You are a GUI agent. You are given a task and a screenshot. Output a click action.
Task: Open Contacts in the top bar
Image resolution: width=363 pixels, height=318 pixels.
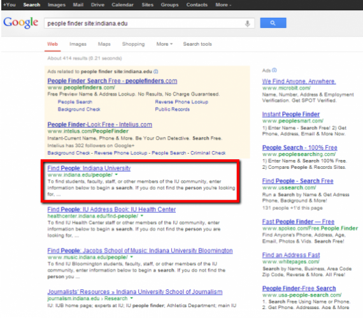tap(197, 4)
